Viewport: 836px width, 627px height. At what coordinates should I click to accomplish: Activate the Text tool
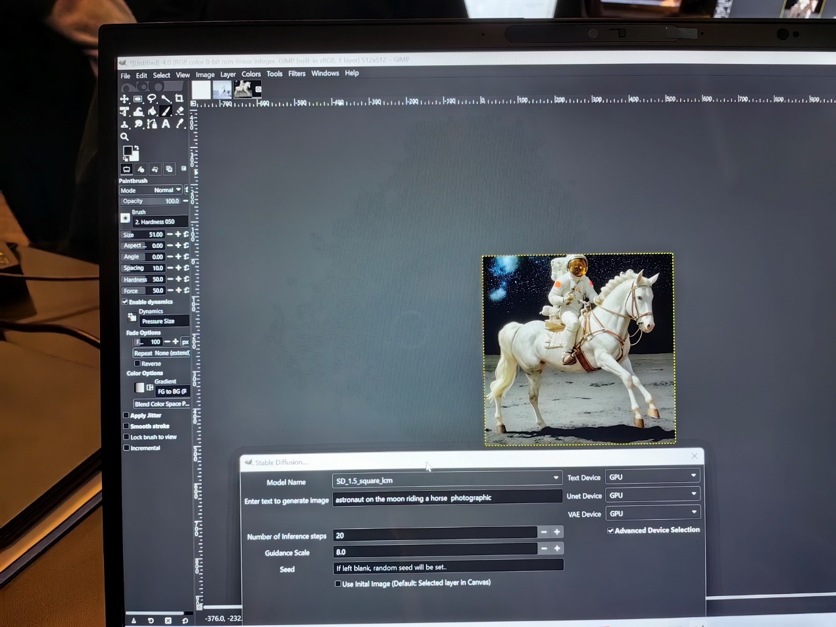(166, 124)
